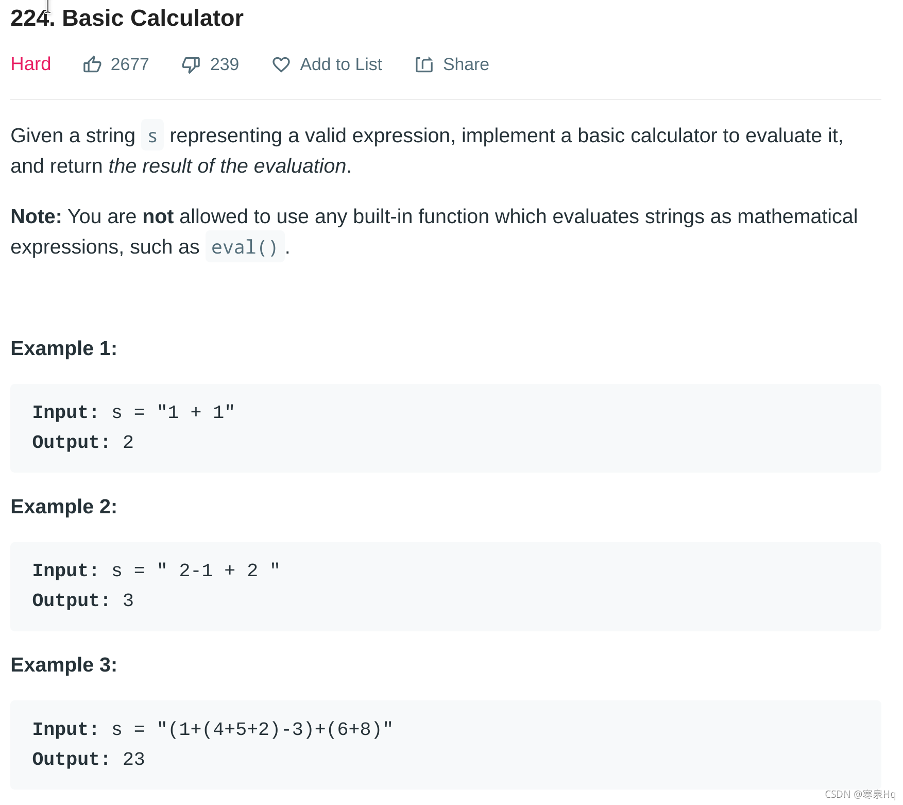
Task: Click the 2677 likes count
Action: [x=130, y=64]
